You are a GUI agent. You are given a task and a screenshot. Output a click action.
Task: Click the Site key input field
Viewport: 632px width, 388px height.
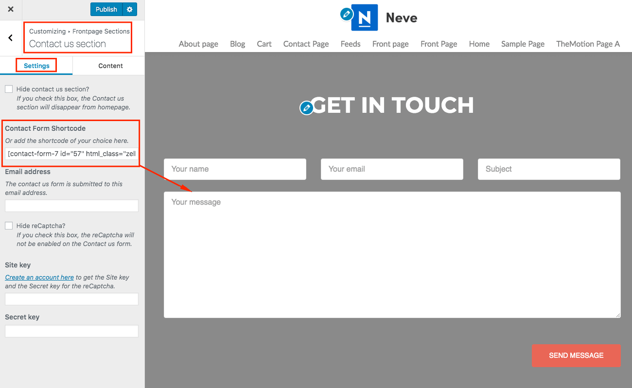(x=71, y=299)
